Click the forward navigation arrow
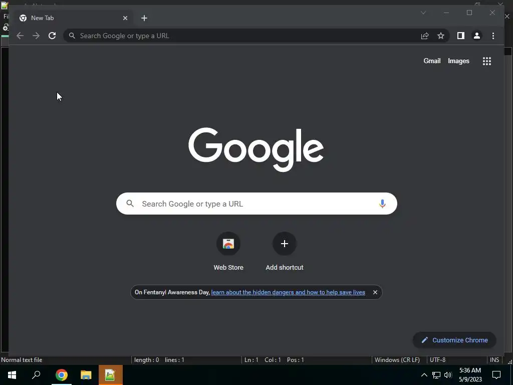The image size is (513, 385). [36, 36]
